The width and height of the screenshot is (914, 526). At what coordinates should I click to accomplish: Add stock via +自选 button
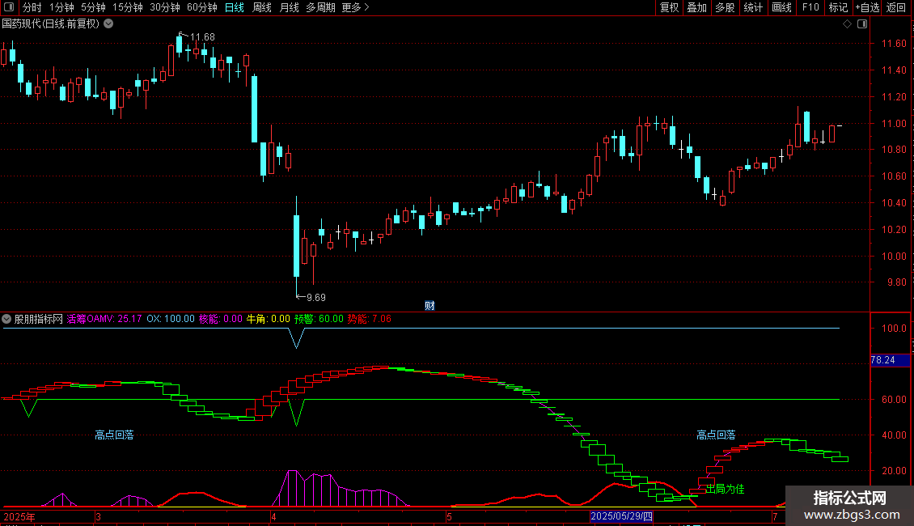tap(867, 7)
